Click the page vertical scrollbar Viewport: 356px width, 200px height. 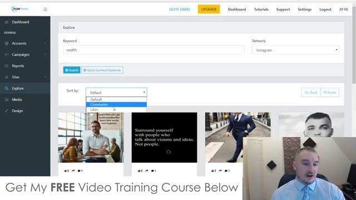(354, 46)
